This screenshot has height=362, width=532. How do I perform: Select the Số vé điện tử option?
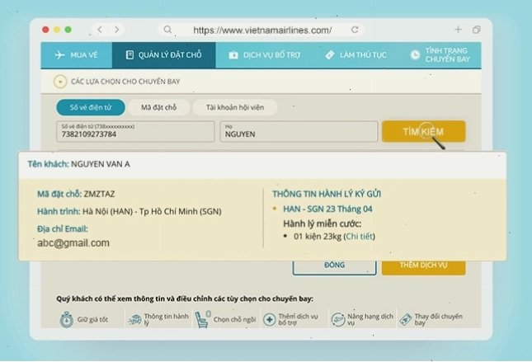click(x=91, y=107)
